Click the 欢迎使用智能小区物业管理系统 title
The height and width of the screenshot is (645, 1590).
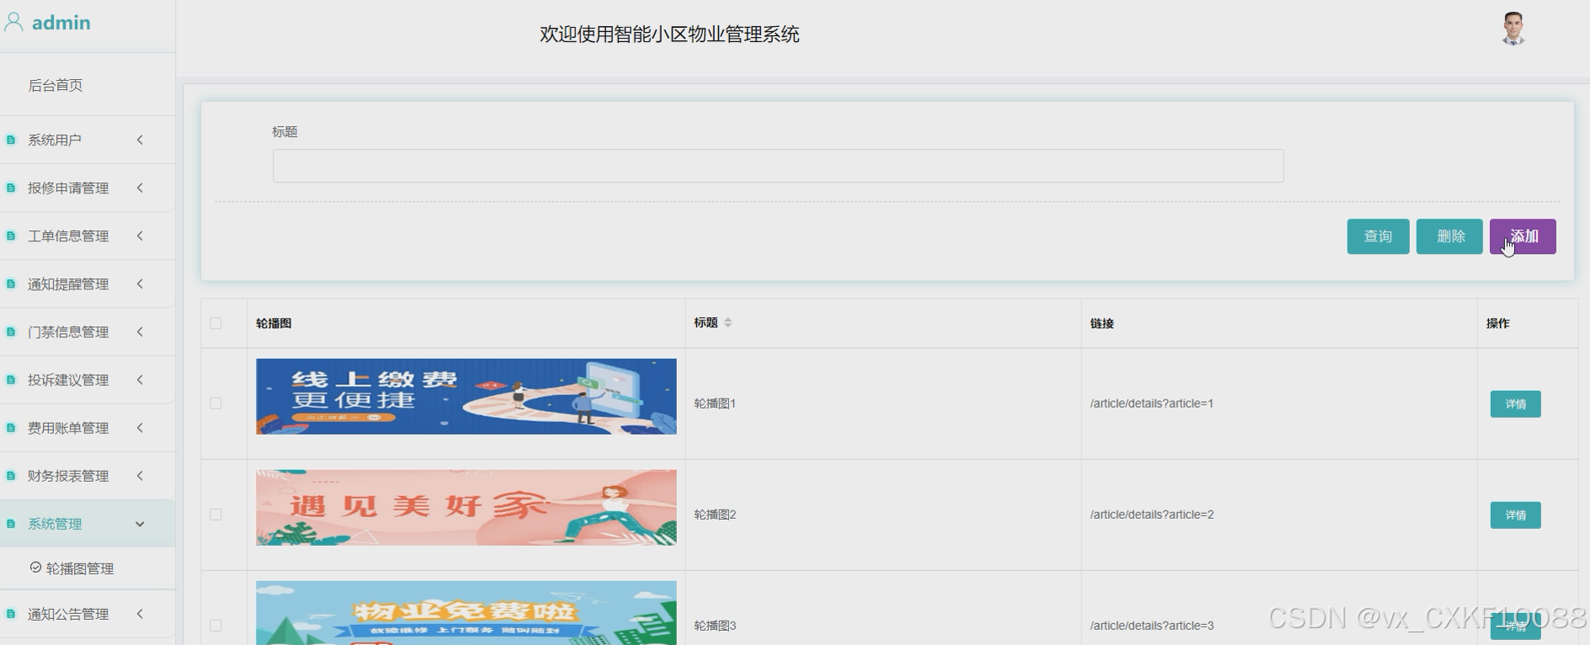669,34
